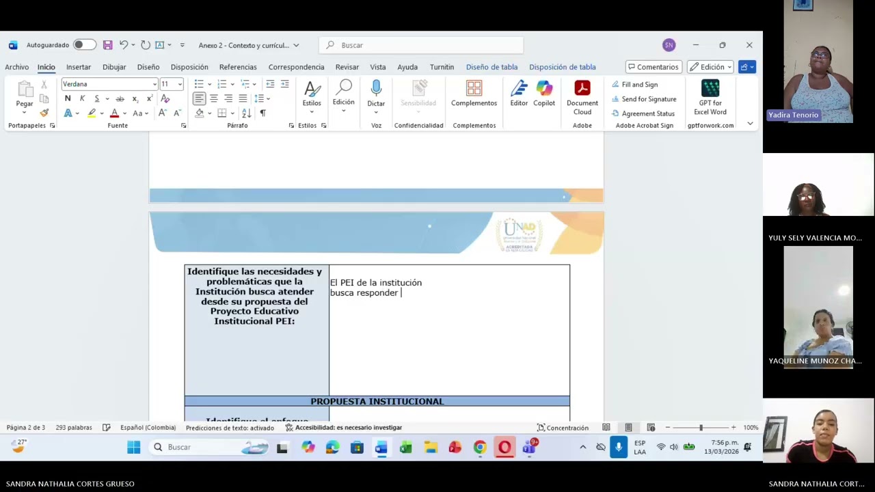Switch to the Referencias tab
Viewport: 875px width, 492px height.
[x=238, y=67]
